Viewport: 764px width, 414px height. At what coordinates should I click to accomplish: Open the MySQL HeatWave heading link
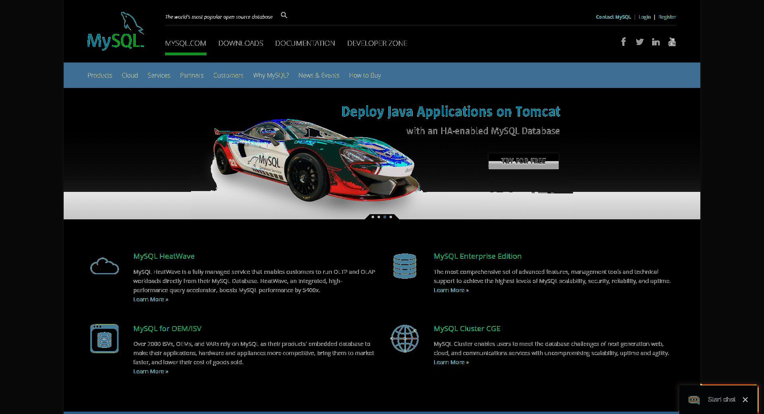click(164, 256)
